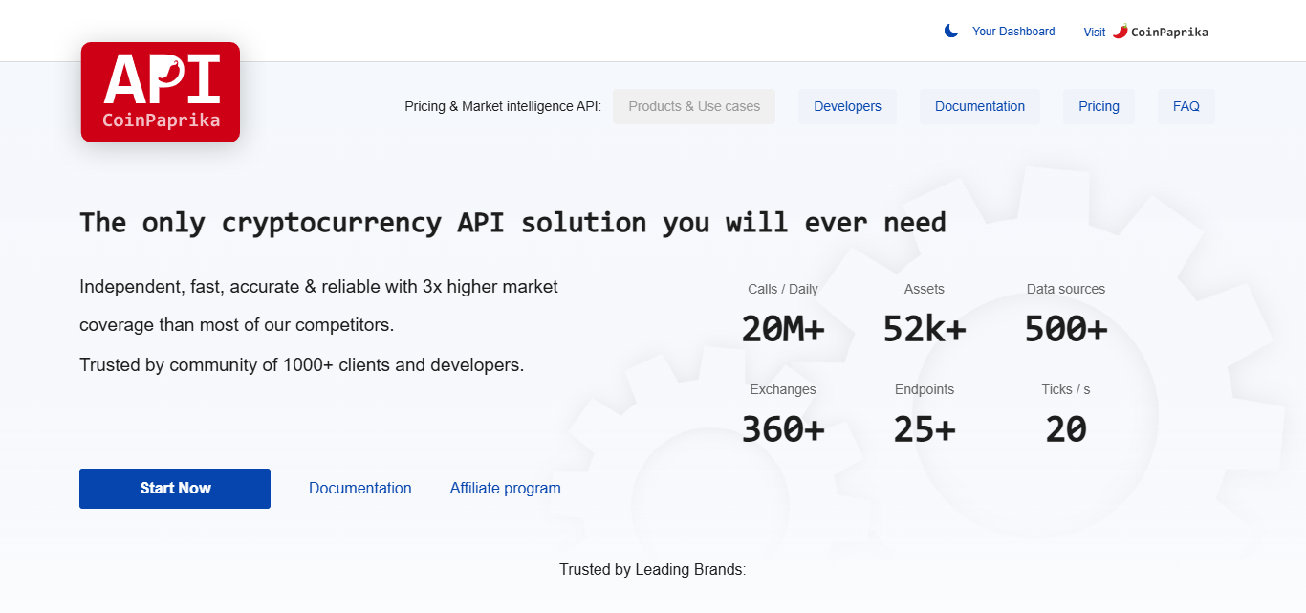The height and width of the screenshot is (613, 1306).
Task: Open Documentation link beside Start Now
Action: click(360, 489)
